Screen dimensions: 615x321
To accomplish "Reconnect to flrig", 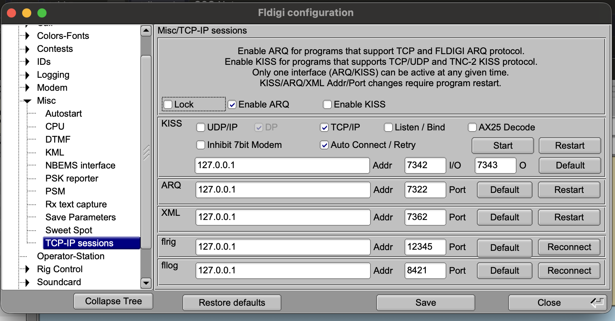I will (569, 247).
